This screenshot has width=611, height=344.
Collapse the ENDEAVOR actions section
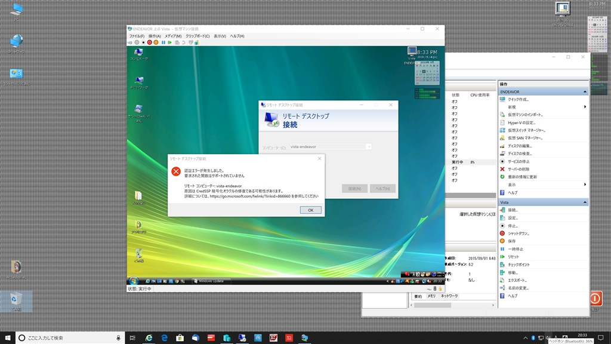click(585, 92)
